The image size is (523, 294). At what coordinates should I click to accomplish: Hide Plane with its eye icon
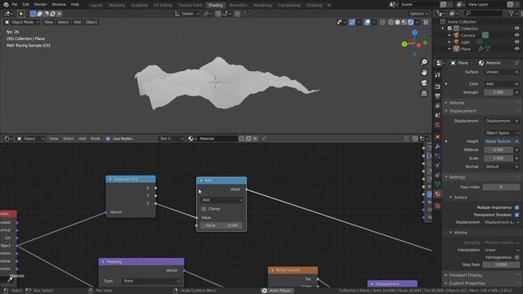point(516,49)
